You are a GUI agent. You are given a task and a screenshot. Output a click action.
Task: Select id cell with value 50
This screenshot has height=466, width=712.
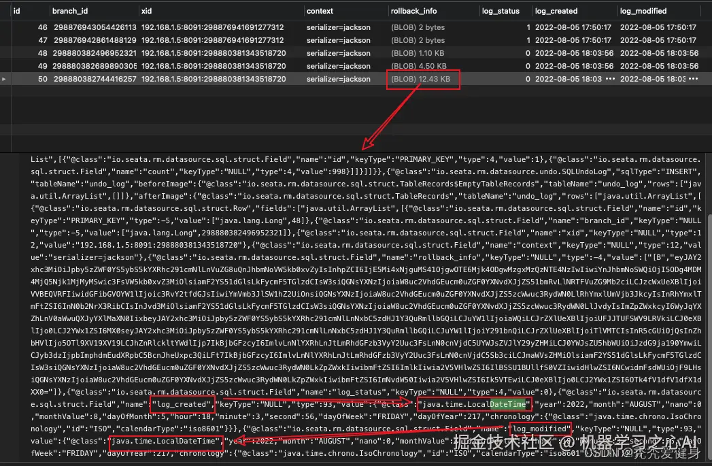pyautogui.click(x=43, y=79)
